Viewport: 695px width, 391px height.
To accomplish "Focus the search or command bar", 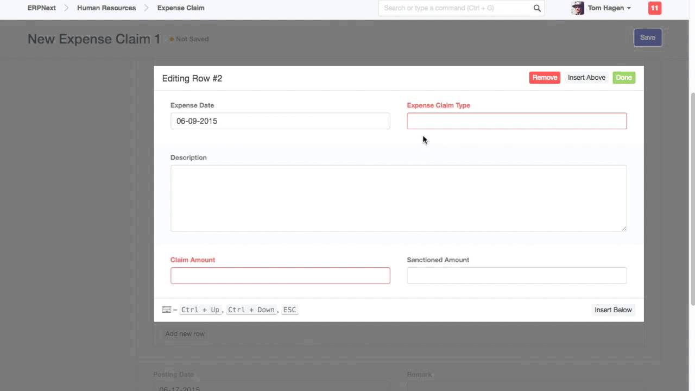I will 461,8.
